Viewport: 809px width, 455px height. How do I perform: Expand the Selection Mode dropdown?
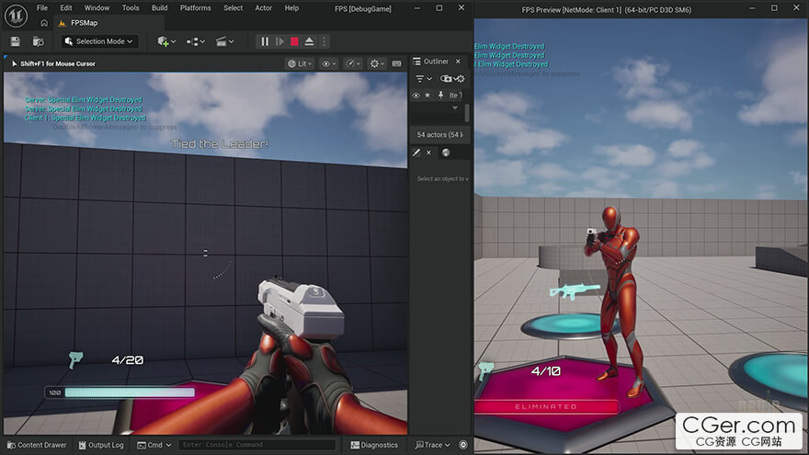click(x=99, y=41)
